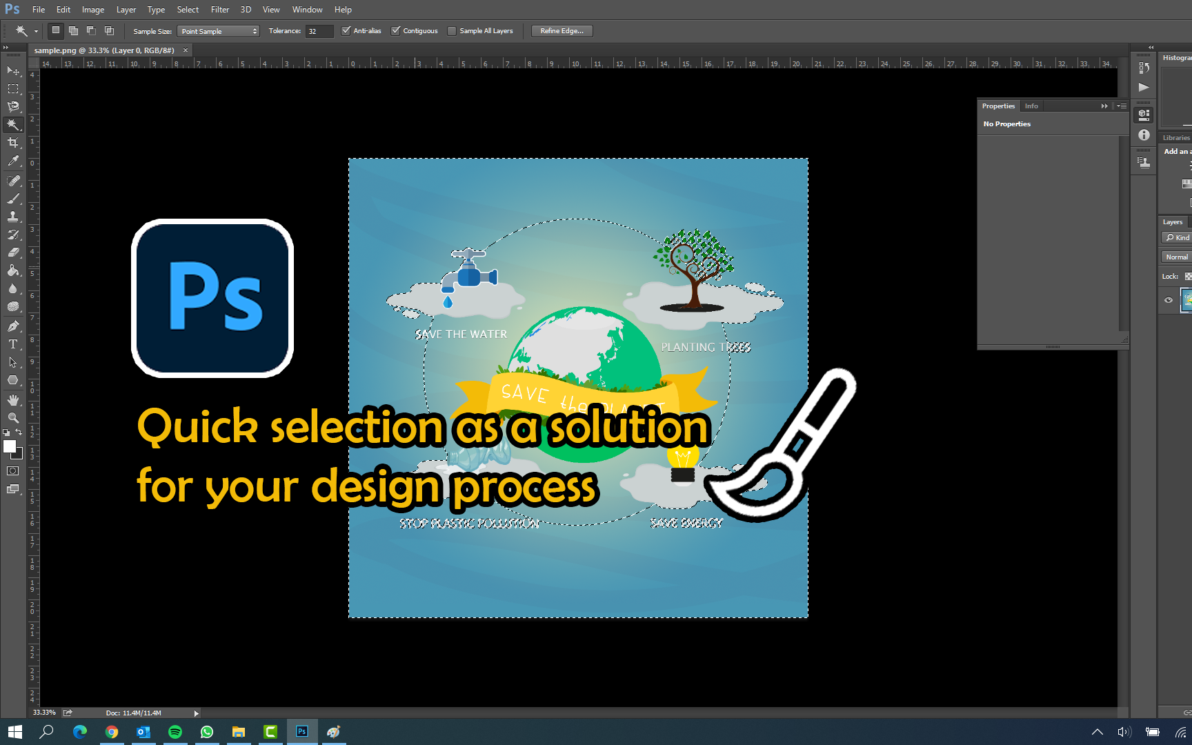Hide the image layer via its eye icon
Screen dimensions: 1192x745
(1168, 300)
